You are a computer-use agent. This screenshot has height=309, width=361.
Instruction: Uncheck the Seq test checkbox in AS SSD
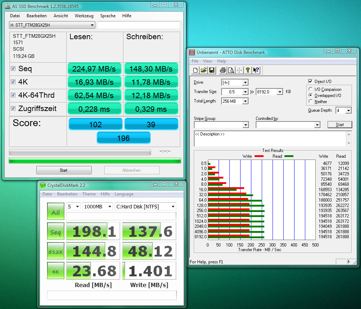tap(13, 68)
